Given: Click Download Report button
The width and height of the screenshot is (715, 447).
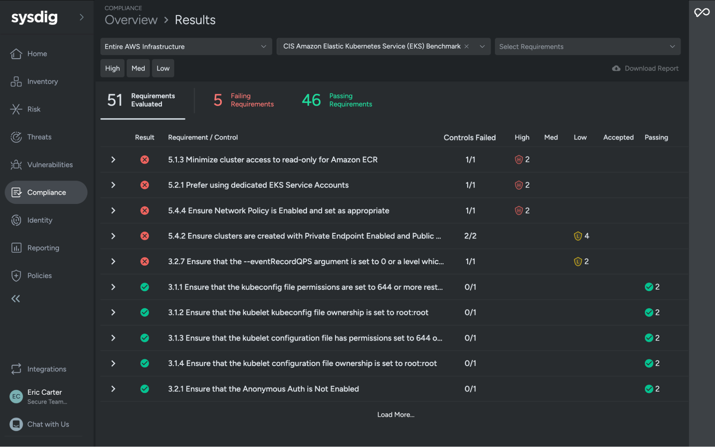Looking at the screenshot, I should 645,68.
